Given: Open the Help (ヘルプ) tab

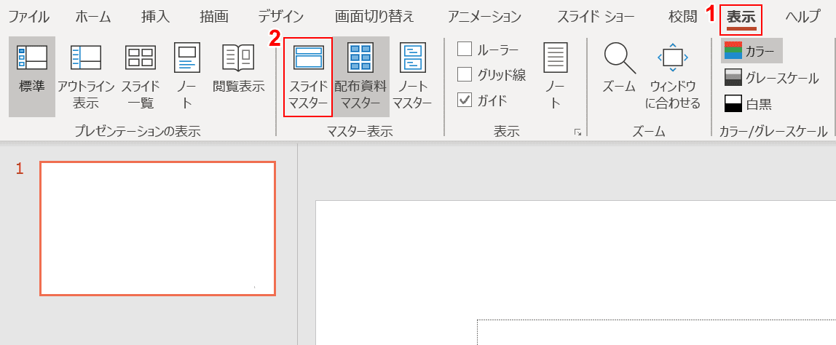Looking at the screenshot, I should (x=803, y=17).
